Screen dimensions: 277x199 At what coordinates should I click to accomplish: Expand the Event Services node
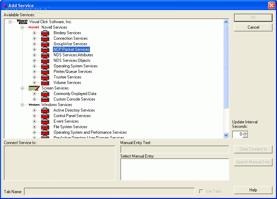34,121
